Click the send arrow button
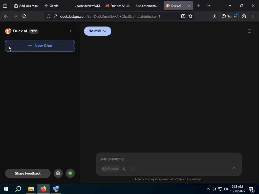Image resolution: width=259 pixels, height=194 pixels. pyautogui.click(x=234, y=169)
